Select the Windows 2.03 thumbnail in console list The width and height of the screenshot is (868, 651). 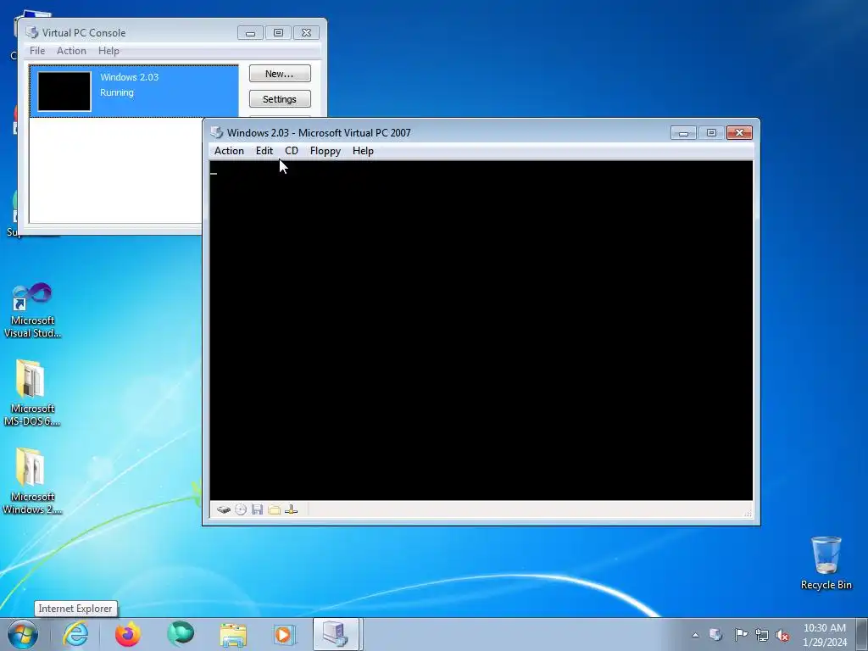[64, 92]
